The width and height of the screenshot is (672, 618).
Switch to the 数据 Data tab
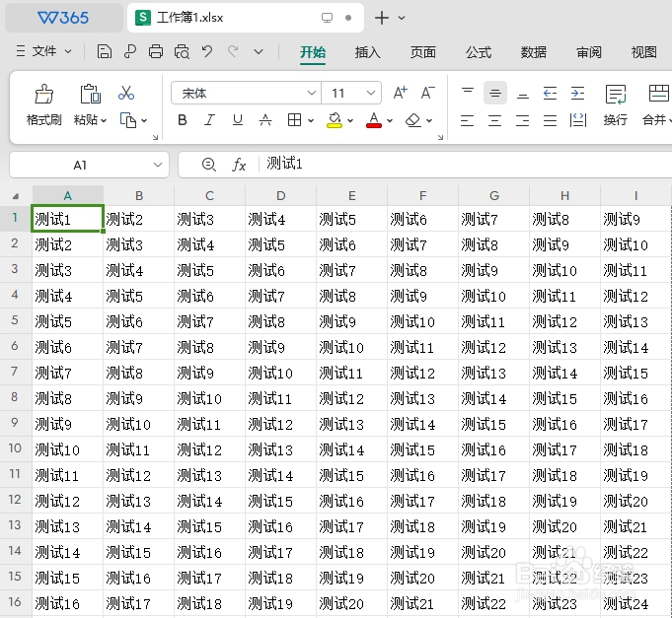[533, 52]
